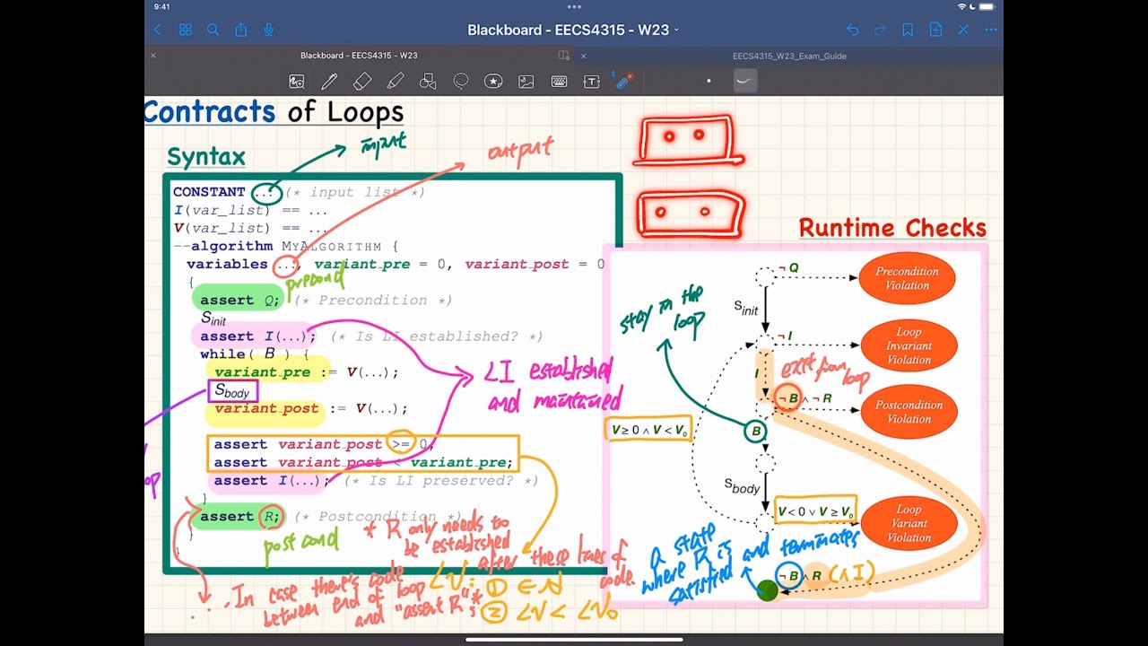Viewport: 1148px width, 646px height.
Task: Tap the share/export icon
Action: 240,30
